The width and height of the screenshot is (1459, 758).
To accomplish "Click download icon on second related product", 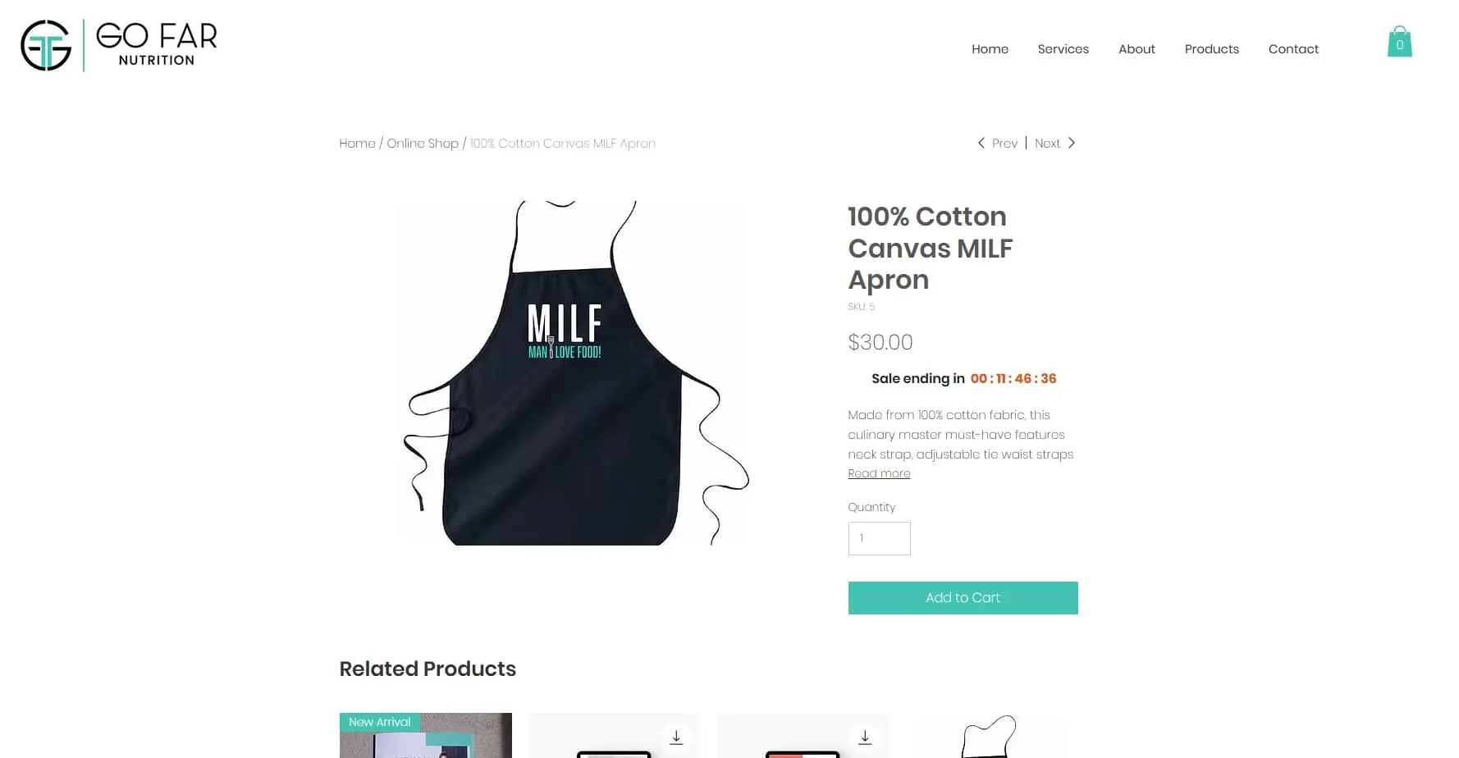I will (676, 737).
